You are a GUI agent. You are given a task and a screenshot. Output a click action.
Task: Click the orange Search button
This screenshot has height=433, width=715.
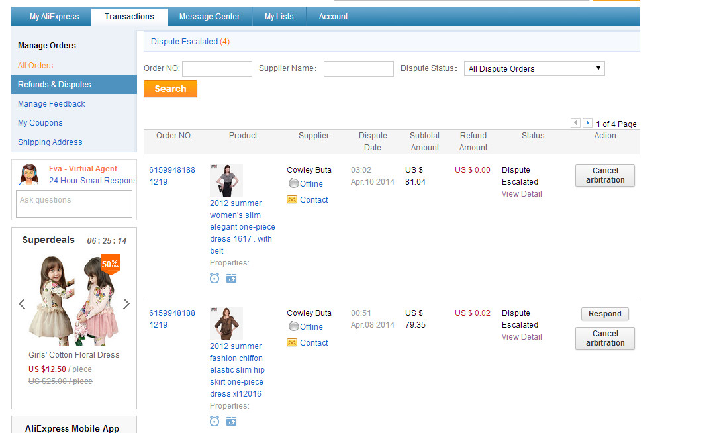coord(170,89)
